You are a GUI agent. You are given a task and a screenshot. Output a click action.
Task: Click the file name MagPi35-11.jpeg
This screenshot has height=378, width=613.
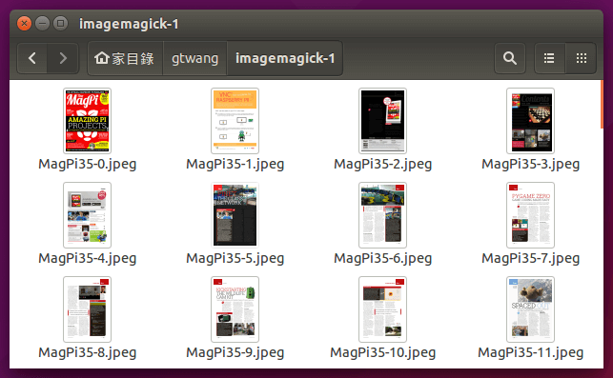pyautogui.click(x=530, y=353)
